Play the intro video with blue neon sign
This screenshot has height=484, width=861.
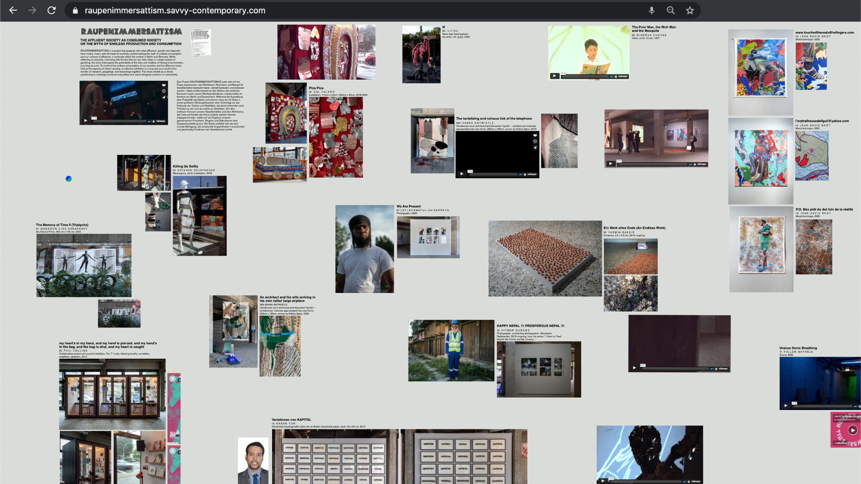click(86, 121)
